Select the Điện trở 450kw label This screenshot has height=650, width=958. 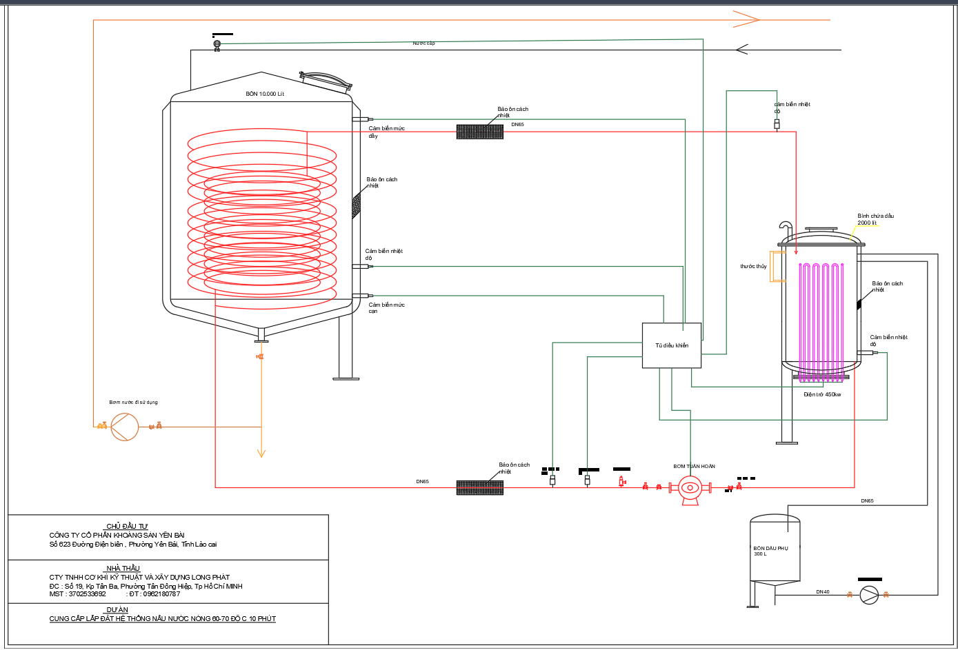pos(822,395)
